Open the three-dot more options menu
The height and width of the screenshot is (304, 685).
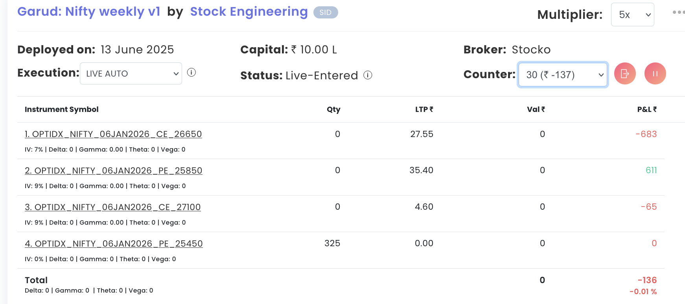point(678,13)
